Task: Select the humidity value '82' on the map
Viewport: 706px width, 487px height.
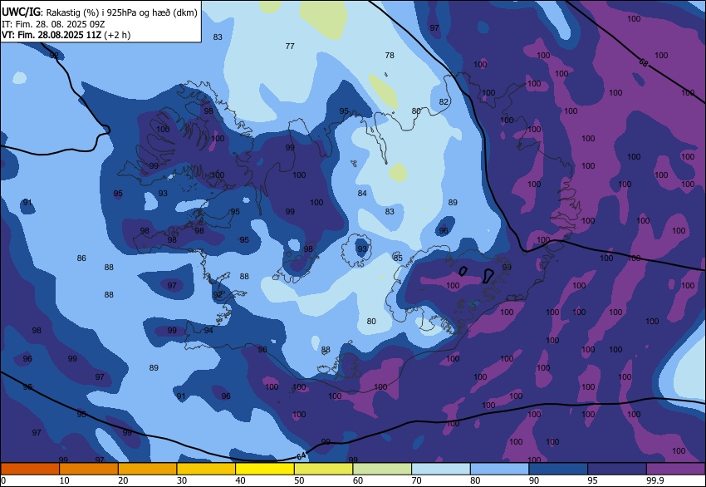Action: pos(444,102)
